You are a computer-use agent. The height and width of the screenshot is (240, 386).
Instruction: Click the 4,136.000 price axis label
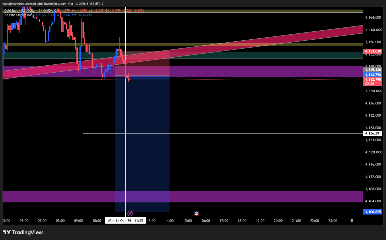tap(373, 103)
